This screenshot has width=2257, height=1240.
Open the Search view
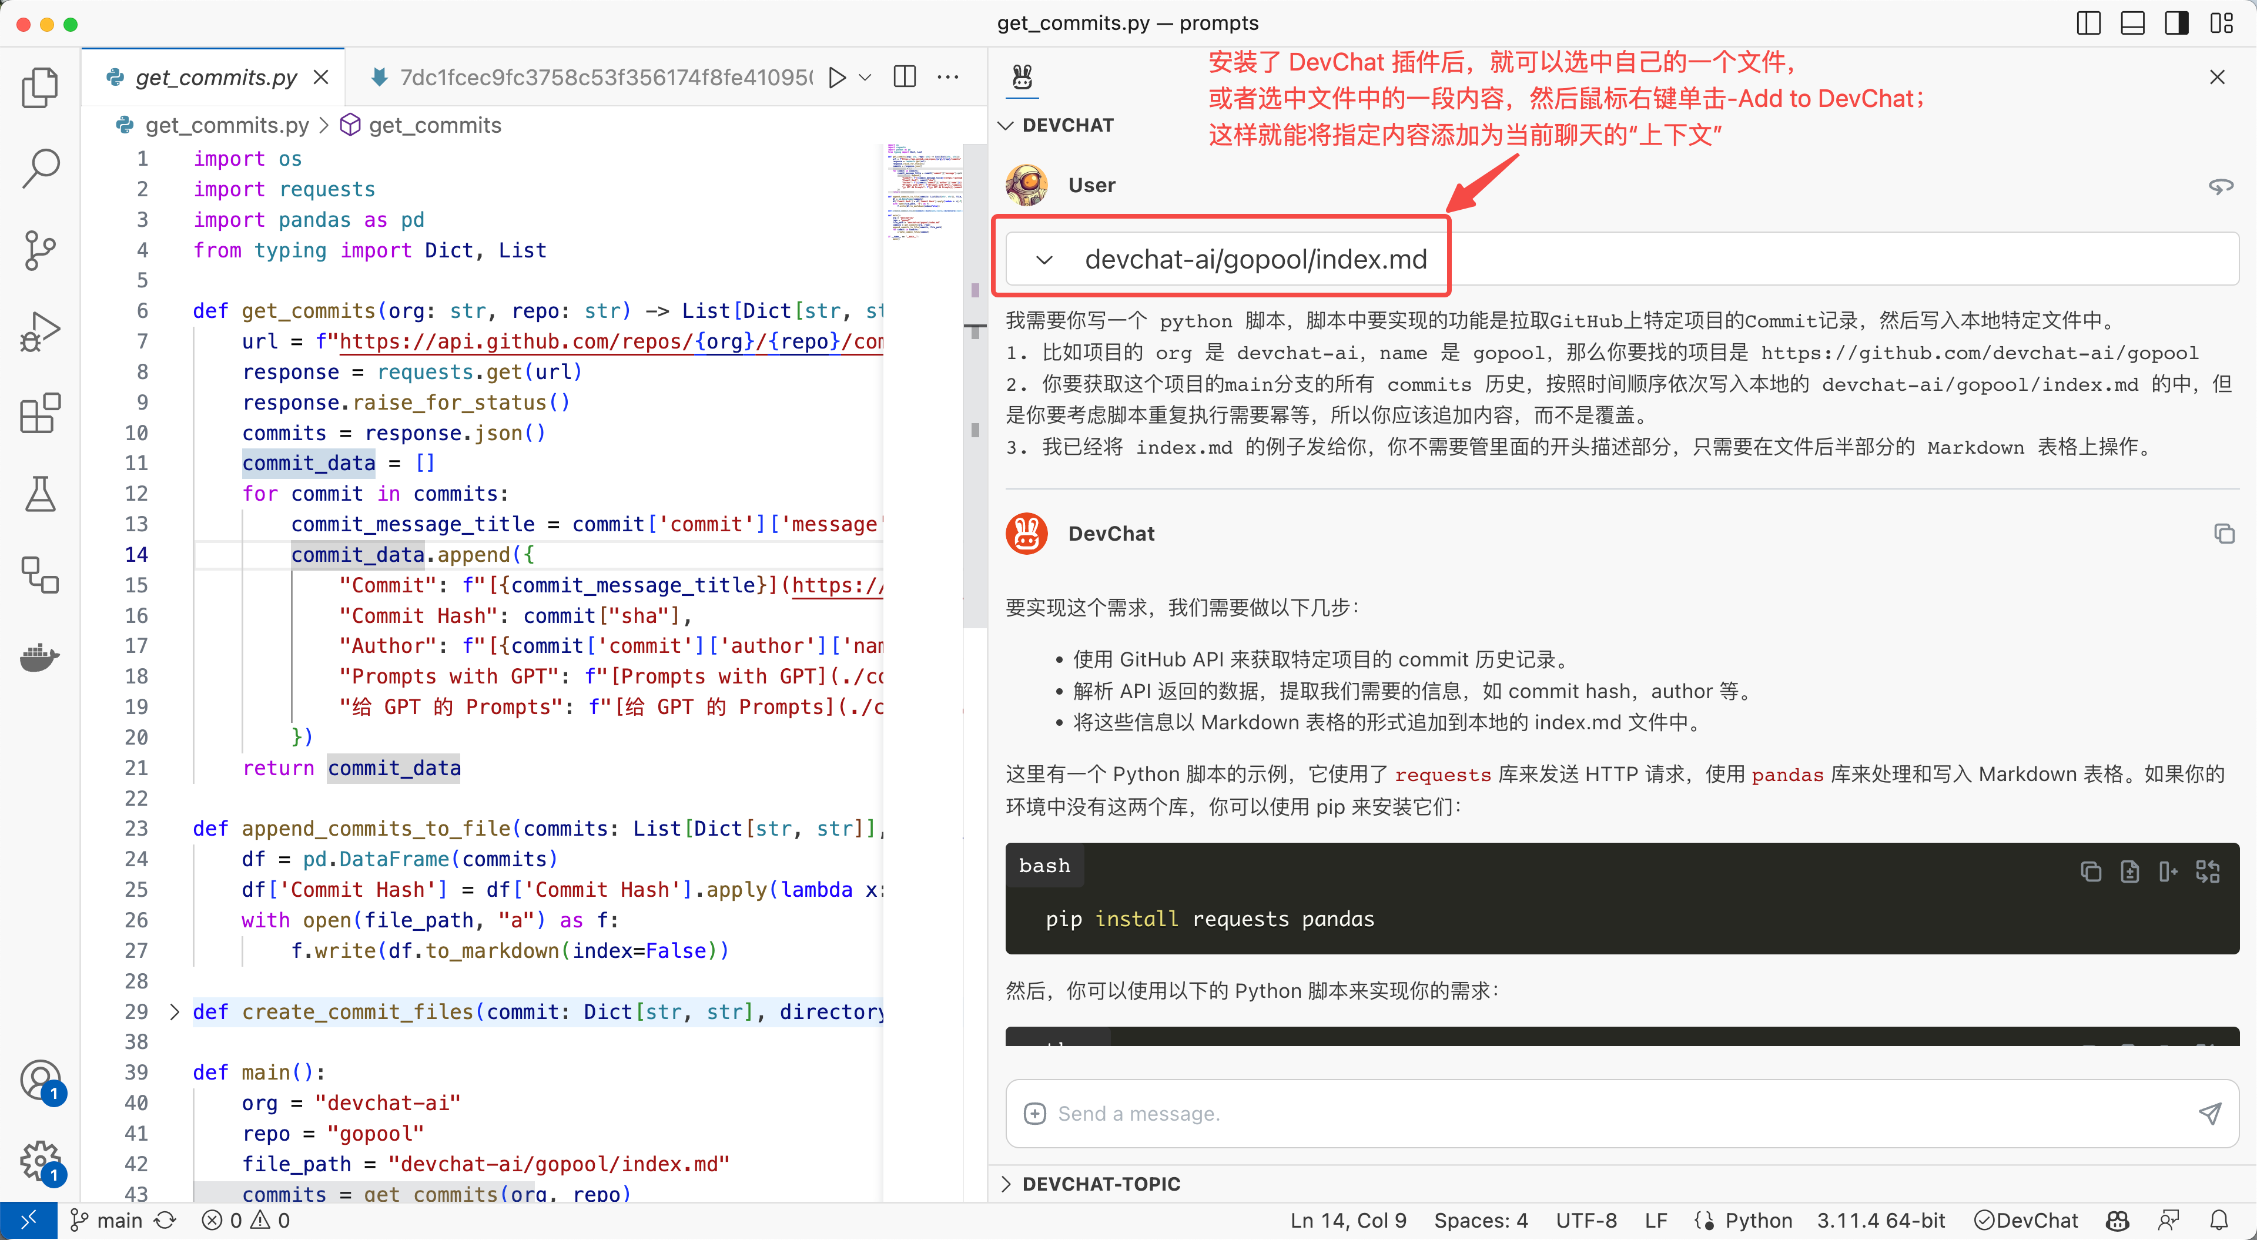39,167
